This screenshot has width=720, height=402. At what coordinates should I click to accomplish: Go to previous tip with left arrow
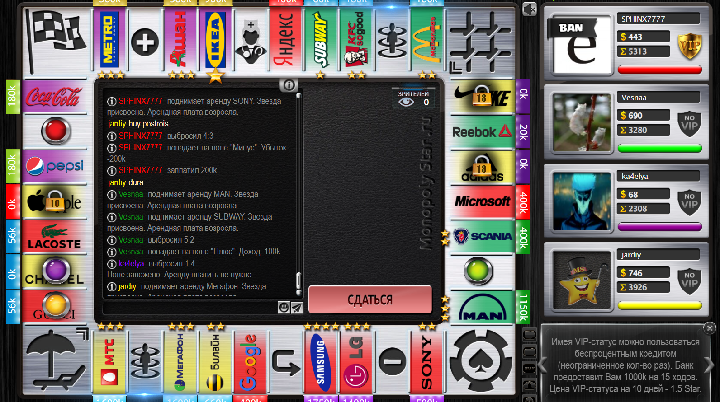542,365
